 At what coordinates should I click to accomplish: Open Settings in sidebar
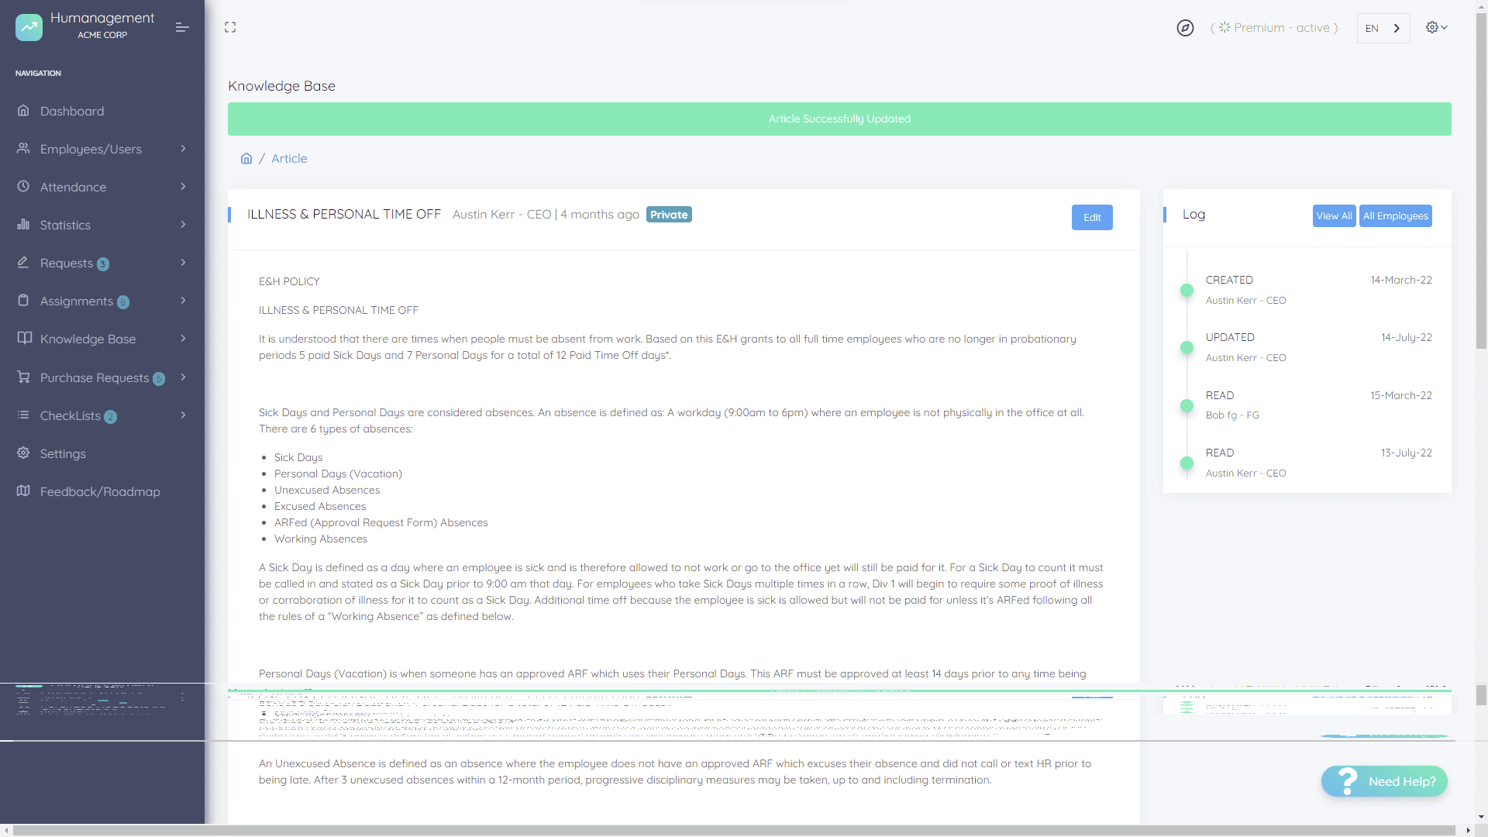click(x=62, y=453)
